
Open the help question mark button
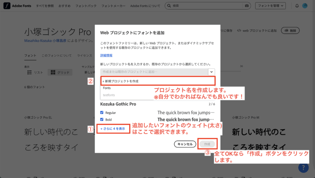click(x=303, y=167)
